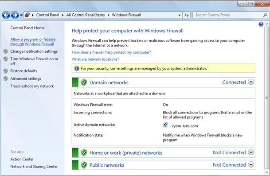Image resolution: width=270 pixels, height=176 pixels.
Task: Click Connected status of Domain networks
Action: (234, 82)
